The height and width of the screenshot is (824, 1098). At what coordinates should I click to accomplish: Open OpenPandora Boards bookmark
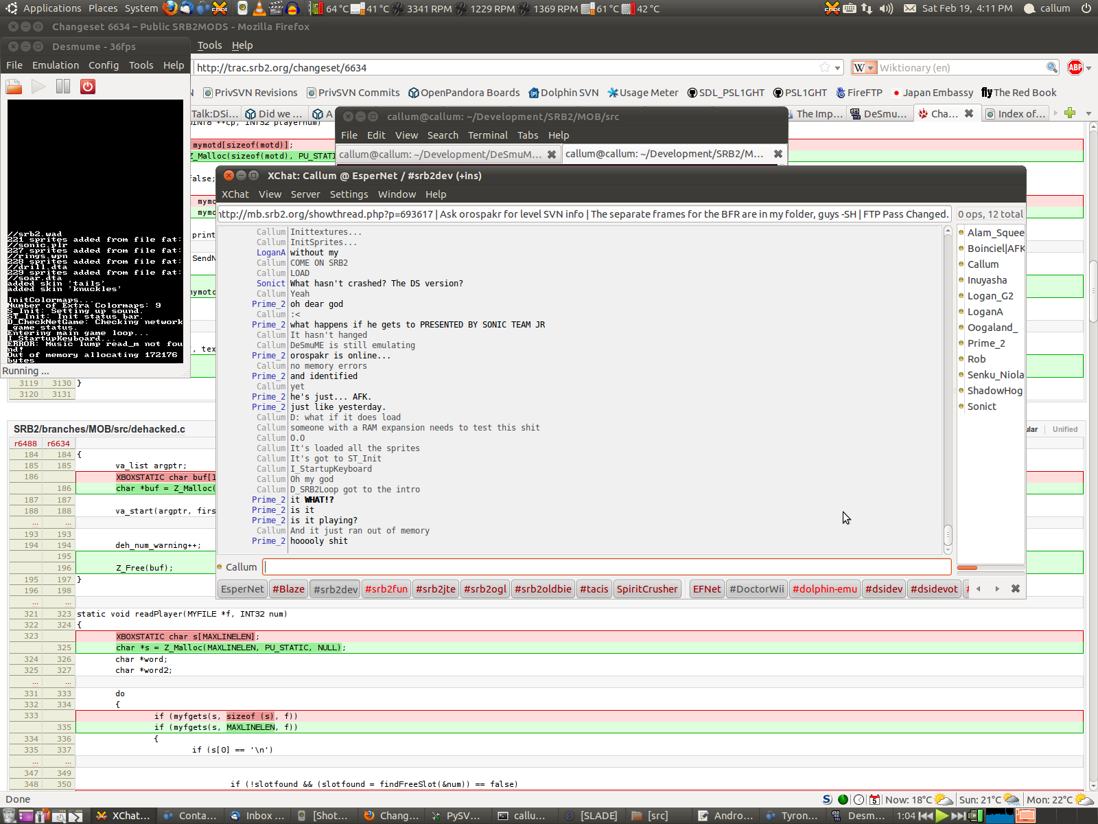(464, 93)
